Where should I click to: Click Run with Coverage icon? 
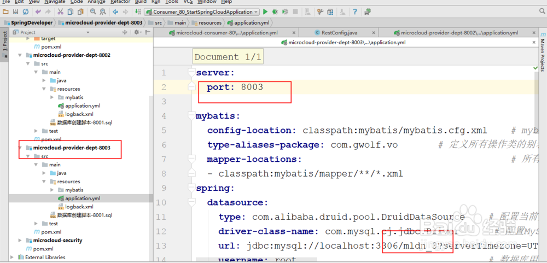pos(285,12)
